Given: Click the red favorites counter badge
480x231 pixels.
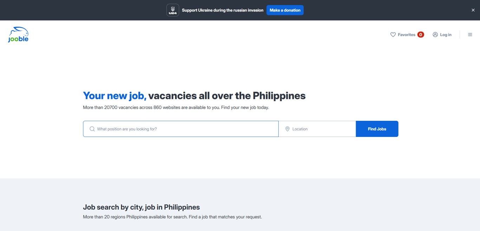Looking at the screenshot, I should 421,34.
